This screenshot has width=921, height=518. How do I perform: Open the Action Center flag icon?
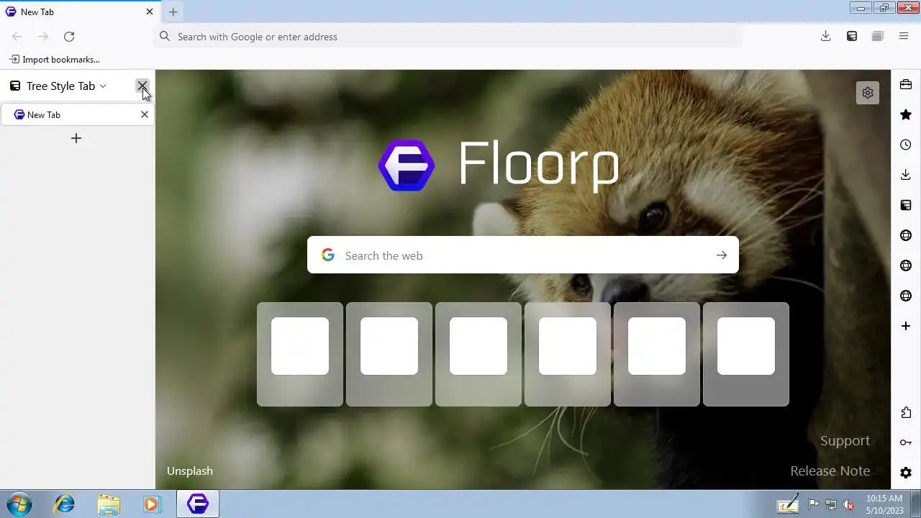click(813, 504)
